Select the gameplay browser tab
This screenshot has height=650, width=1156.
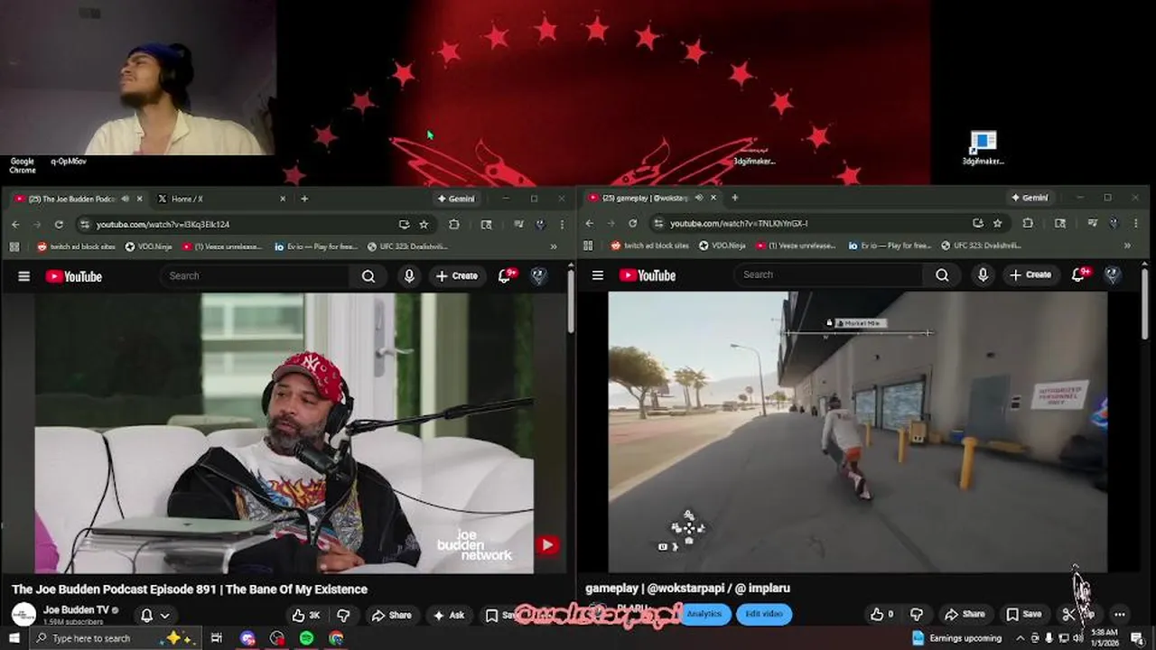[x=650, y=198]
